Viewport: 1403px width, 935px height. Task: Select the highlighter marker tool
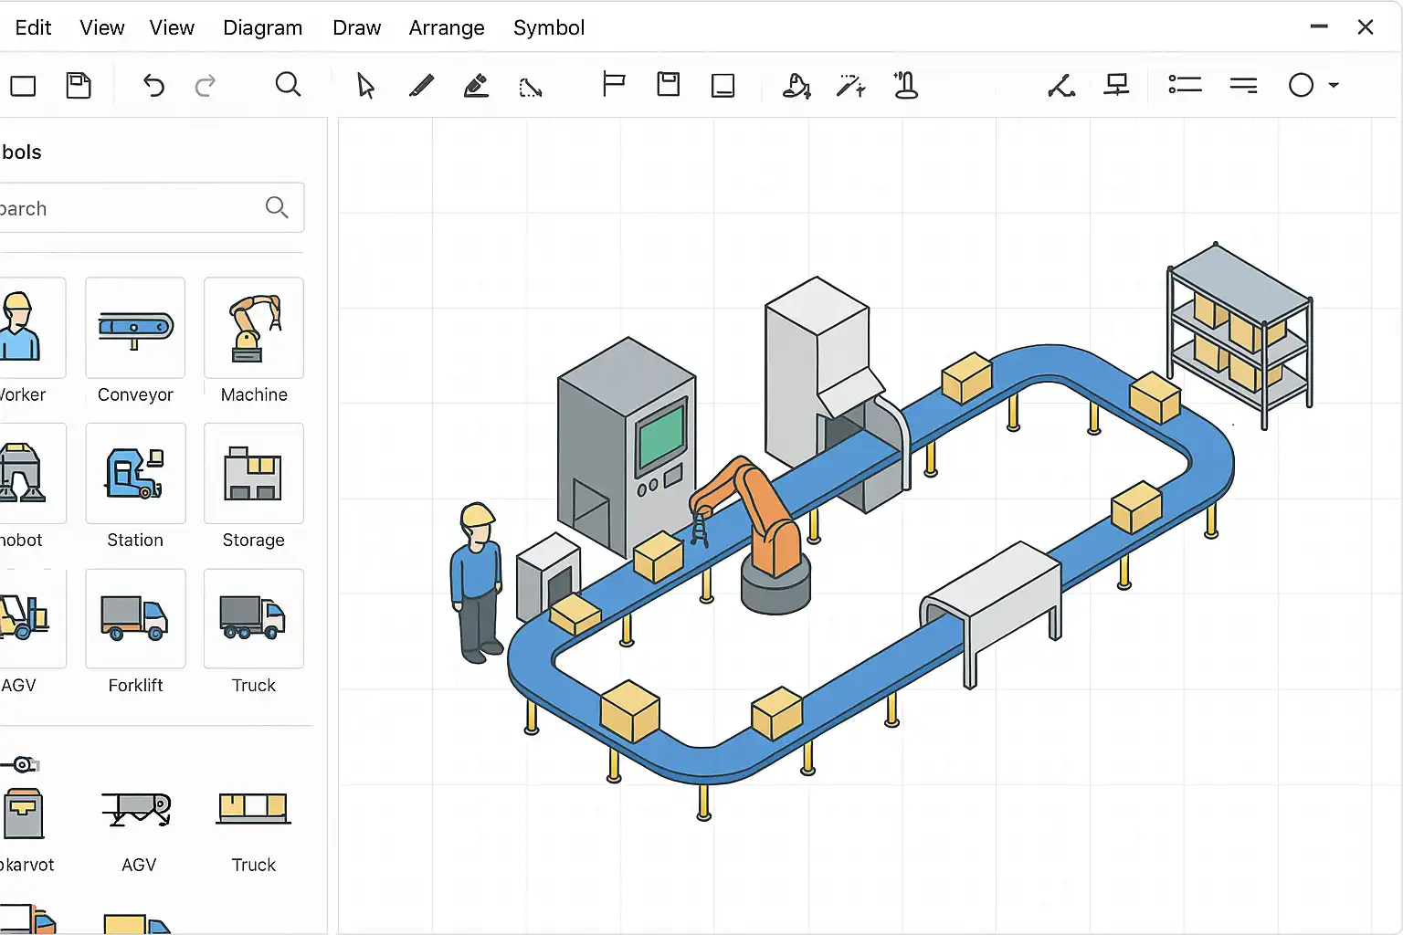click(476, 86)
